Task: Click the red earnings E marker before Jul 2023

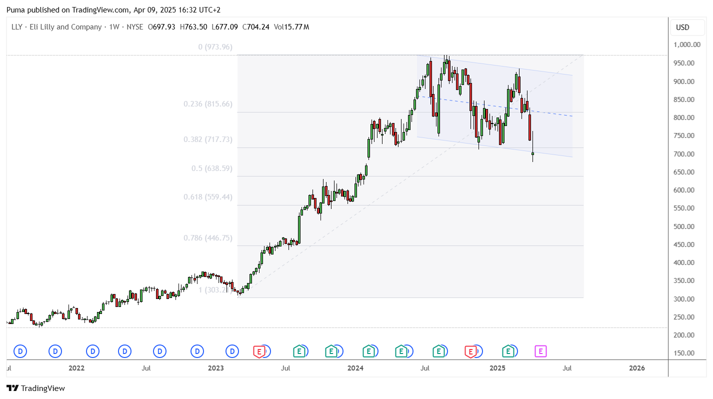Action: click(259, 351)
